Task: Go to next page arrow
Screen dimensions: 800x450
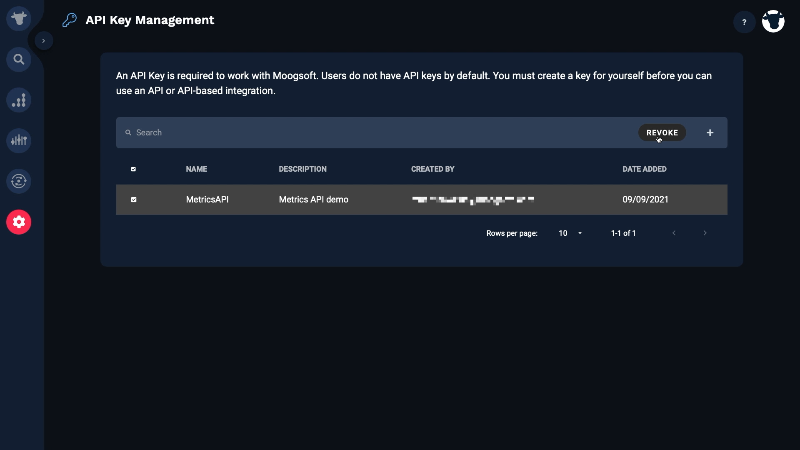Action: click(x=705, y=233)
